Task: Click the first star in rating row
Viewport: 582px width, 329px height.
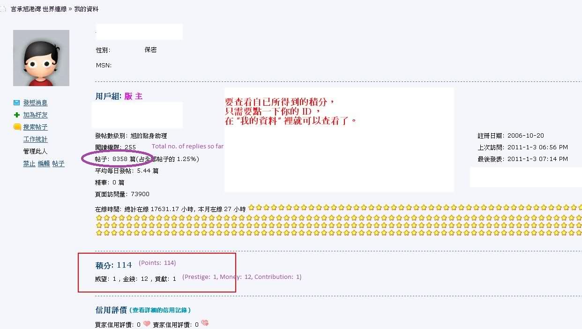Action: coord(251,207)
